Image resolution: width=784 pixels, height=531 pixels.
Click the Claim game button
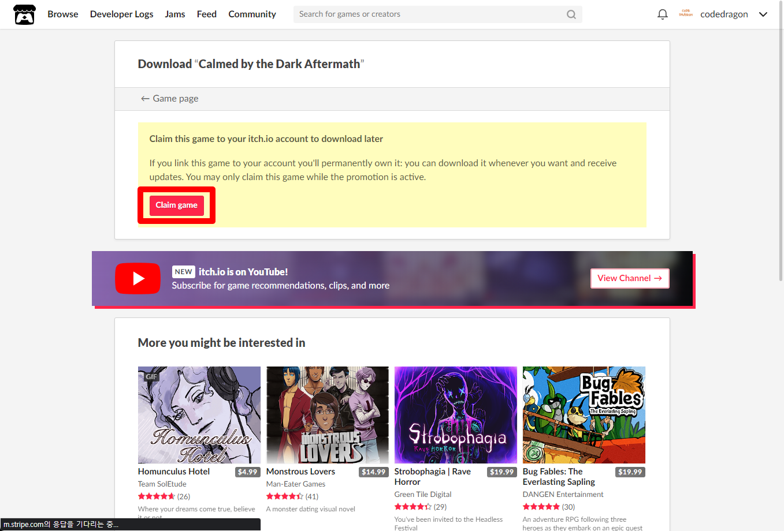click(176, 205)
